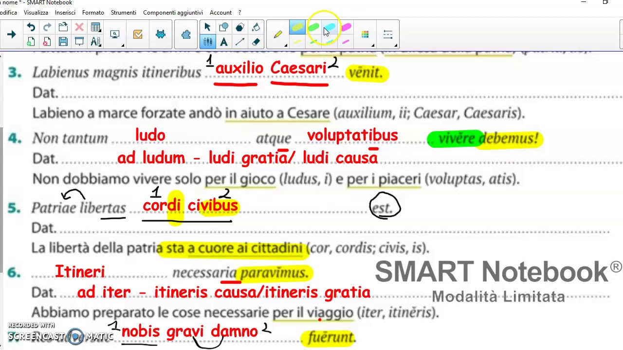Open the blue robot activity icon
The height and width of the screenshot is (350, 623).
click(161, 35)
